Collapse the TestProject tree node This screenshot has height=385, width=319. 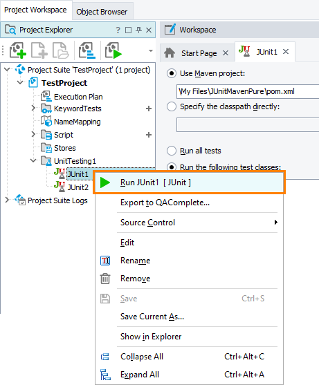[x=20, y=83]
